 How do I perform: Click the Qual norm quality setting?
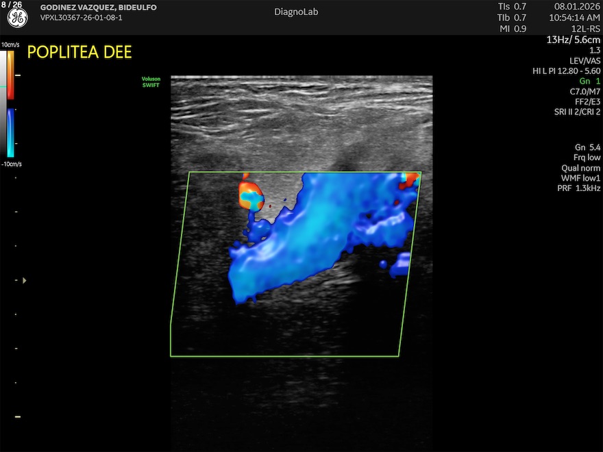pos(580,168)
